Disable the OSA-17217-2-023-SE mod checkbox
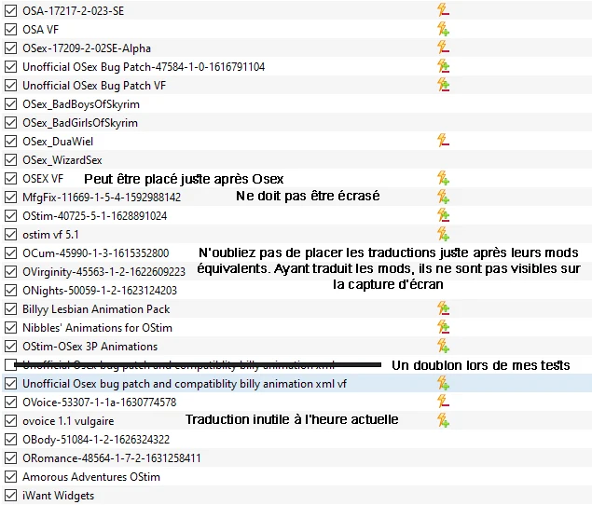The width and height of the screenshot is (592, 505). [10, 10]
